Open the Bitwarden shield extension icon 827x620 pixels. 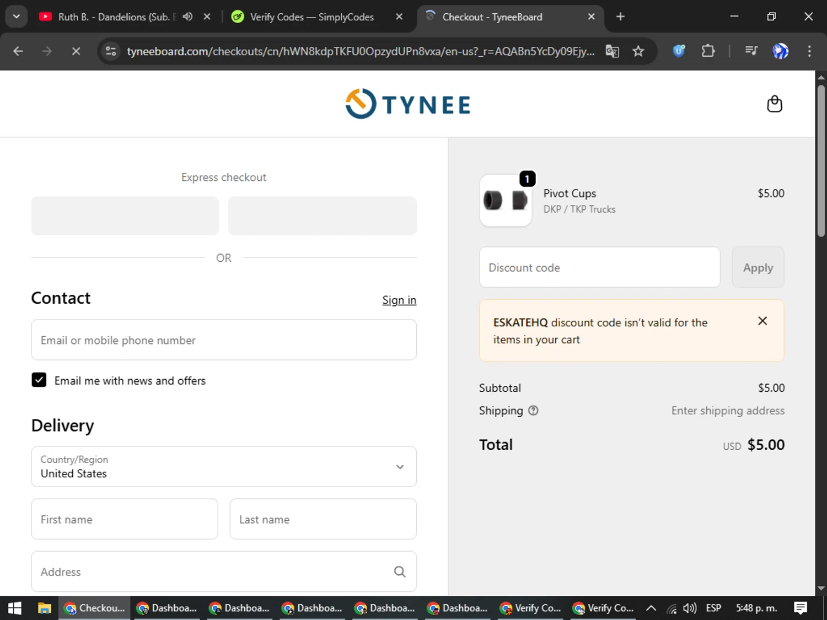coord(679,51)
